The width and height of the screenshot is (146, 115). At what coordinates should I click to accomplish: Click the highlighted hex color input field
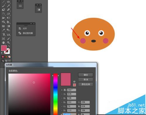point(69,114)
